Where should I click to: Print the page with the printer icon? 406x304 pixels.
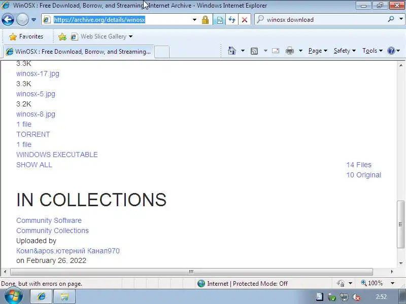290,51
